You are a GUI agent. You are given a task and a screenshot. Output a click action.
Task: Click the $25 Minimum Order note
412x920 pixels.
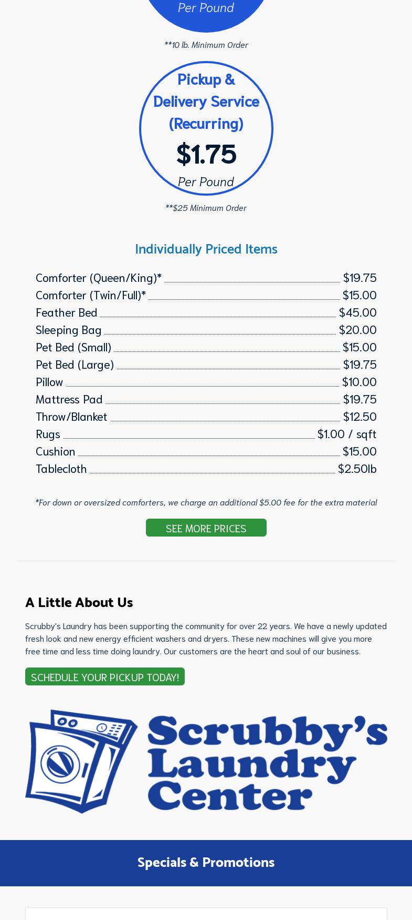point(206,208)
